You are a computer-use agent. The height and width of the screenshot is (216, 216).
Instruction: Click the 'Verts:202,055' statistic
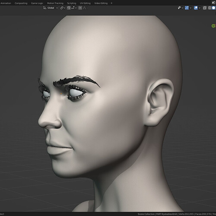186,214
